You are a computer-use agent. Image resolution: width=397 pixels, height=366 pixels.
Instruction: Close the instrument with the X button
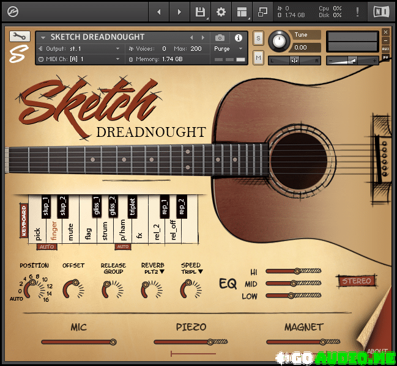click(x=385, y=32)
